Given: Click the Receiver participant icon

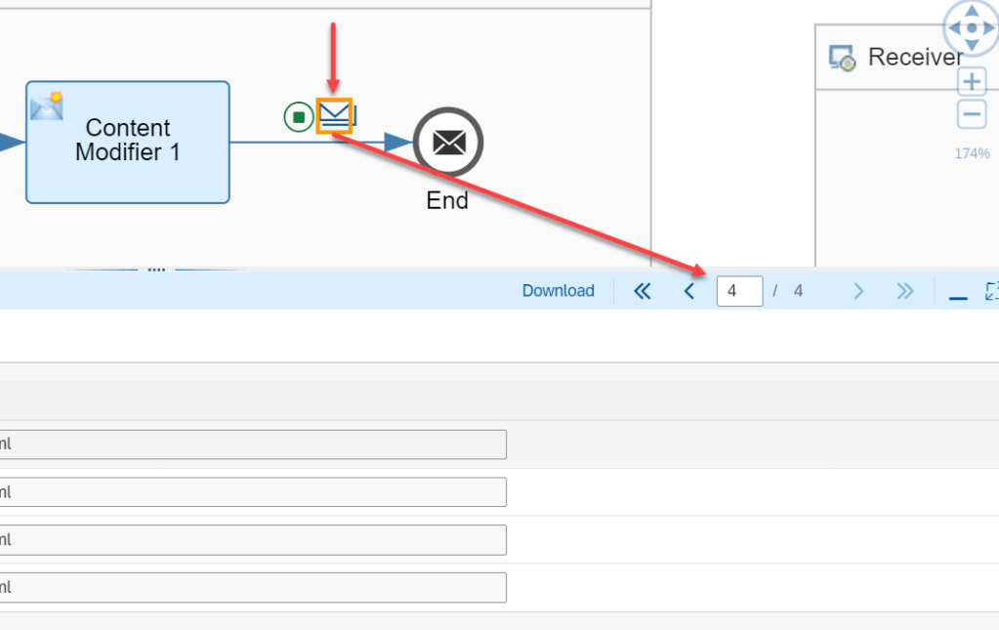Looking at the screenshot, I should 842,59.
